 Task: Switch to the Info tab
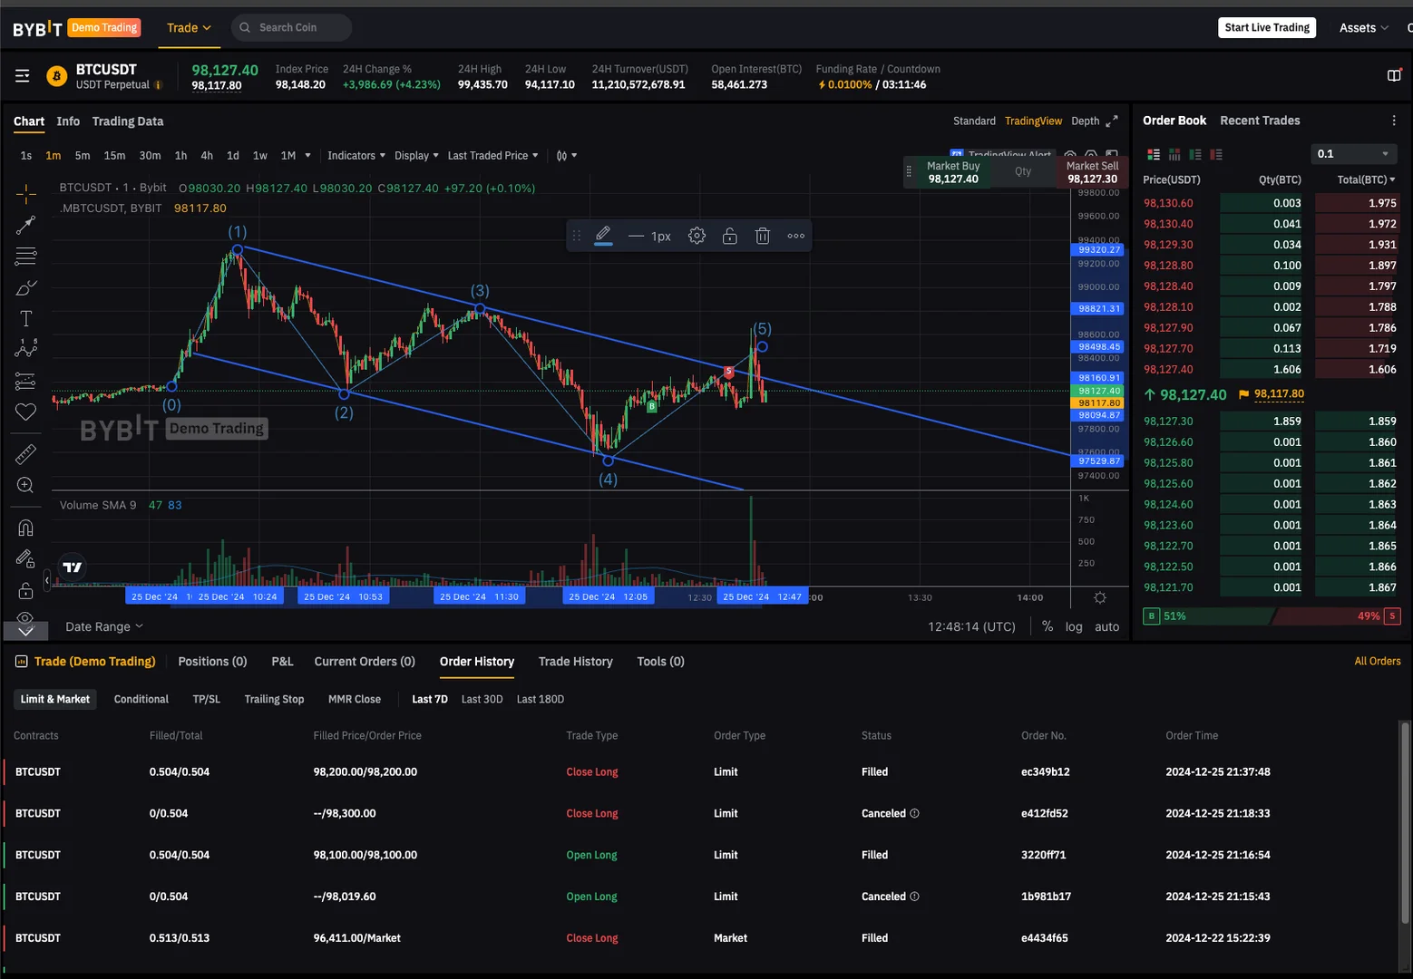tap(68, 121)
